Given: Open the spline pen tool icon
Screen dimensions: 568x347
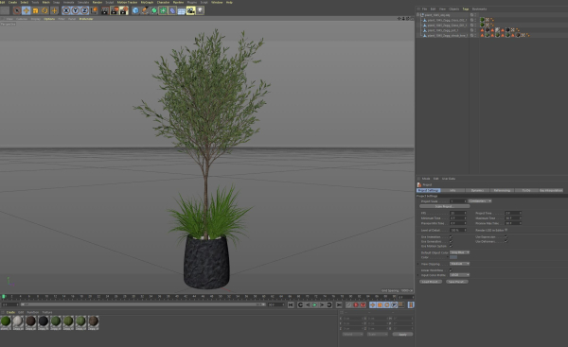Looking at the screenshot, I should pyautogui.click(x=145, y=10).
